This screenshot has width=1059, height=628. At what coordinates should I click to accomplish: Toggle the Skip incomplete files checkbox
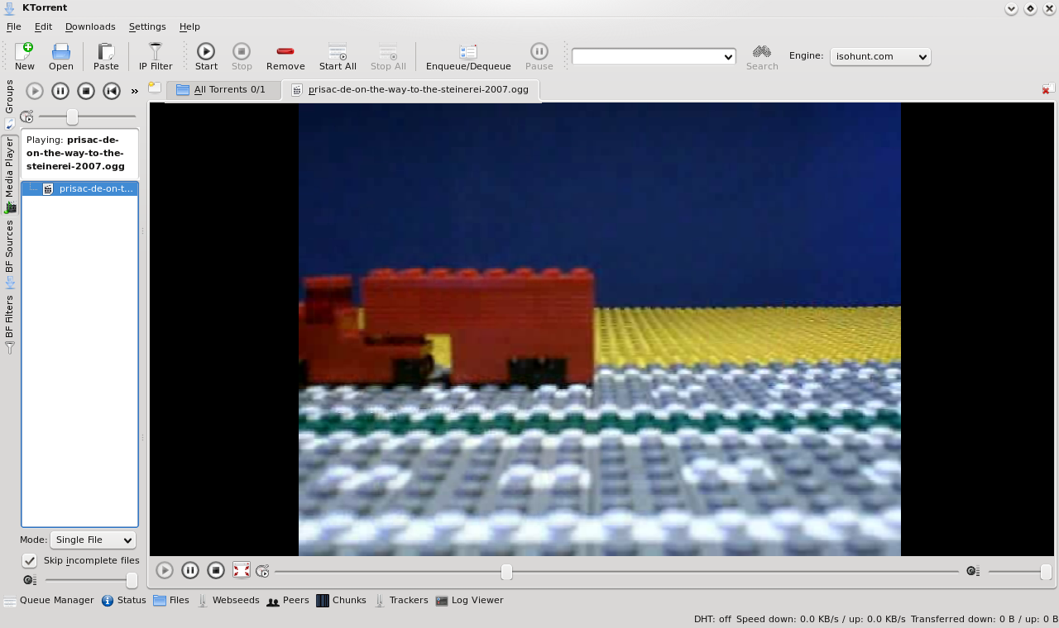(x=30, y=560)
